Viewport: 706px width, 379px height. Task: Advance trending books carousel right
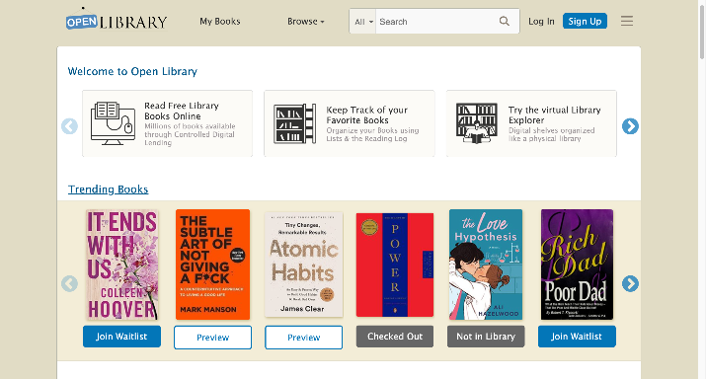point(630,283)
